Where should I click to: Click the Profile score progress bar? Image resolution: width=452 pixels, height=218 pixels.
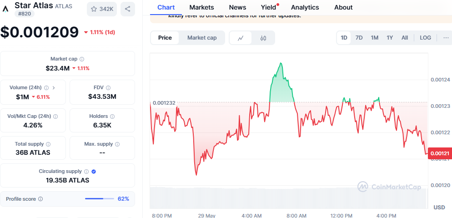(x=100, y=199)
